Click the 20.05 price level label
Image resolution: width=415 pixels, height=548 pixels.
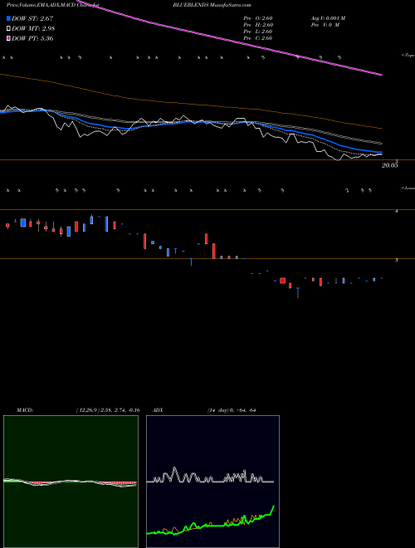(389, 166)
